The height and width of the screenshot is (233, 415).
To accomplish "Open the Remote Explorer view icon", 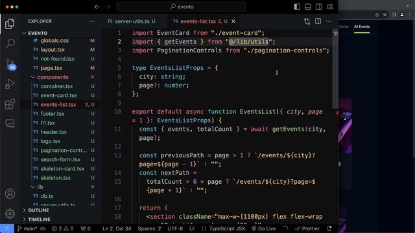I will [10, 124].
